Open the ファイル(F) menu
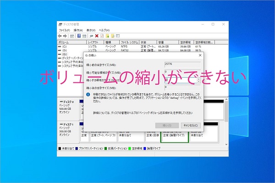The image size is (275, 183). point(64,30)
